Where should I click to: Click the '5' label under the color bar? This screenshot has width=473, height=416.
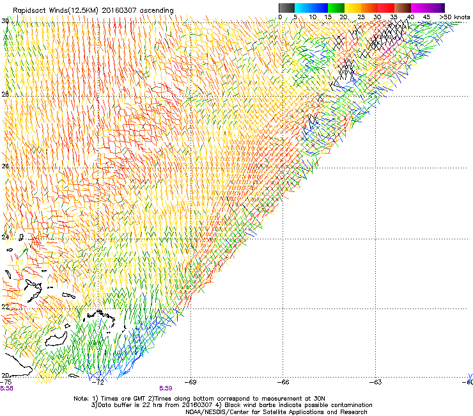tap(295, 17)
